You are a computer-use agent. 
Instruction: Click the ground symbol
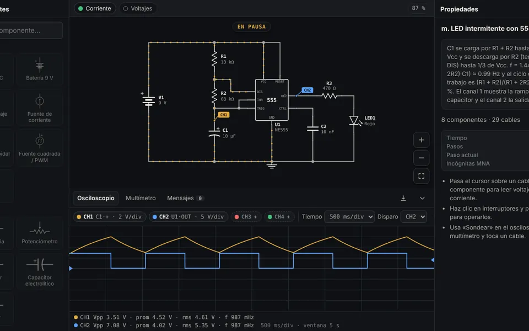coord(272,165)
